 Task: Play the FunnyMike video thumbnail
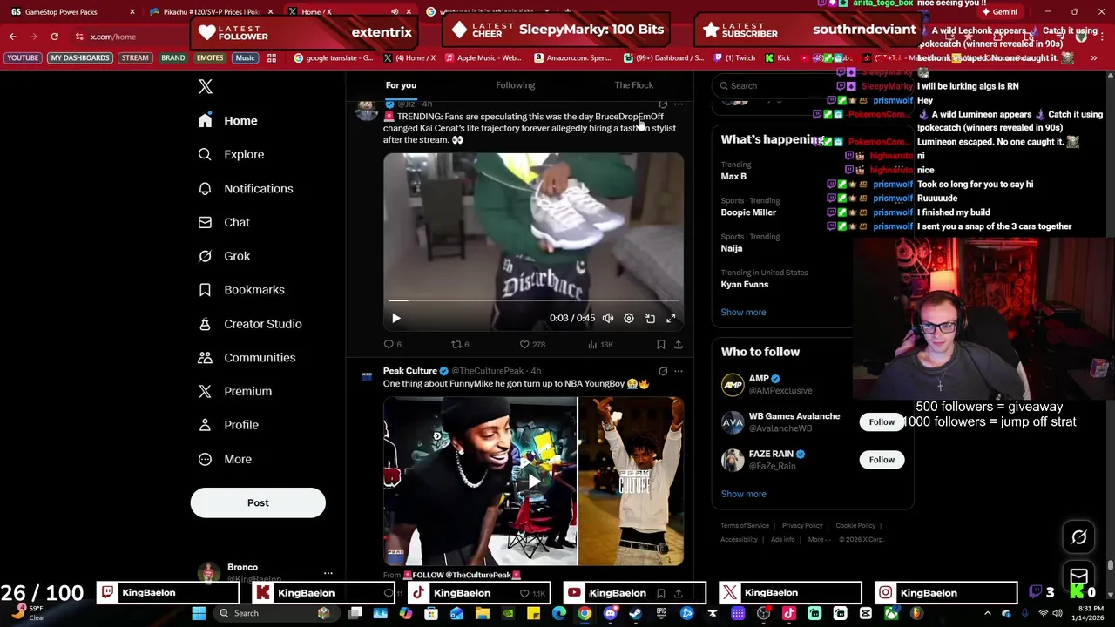coord(533,481)
